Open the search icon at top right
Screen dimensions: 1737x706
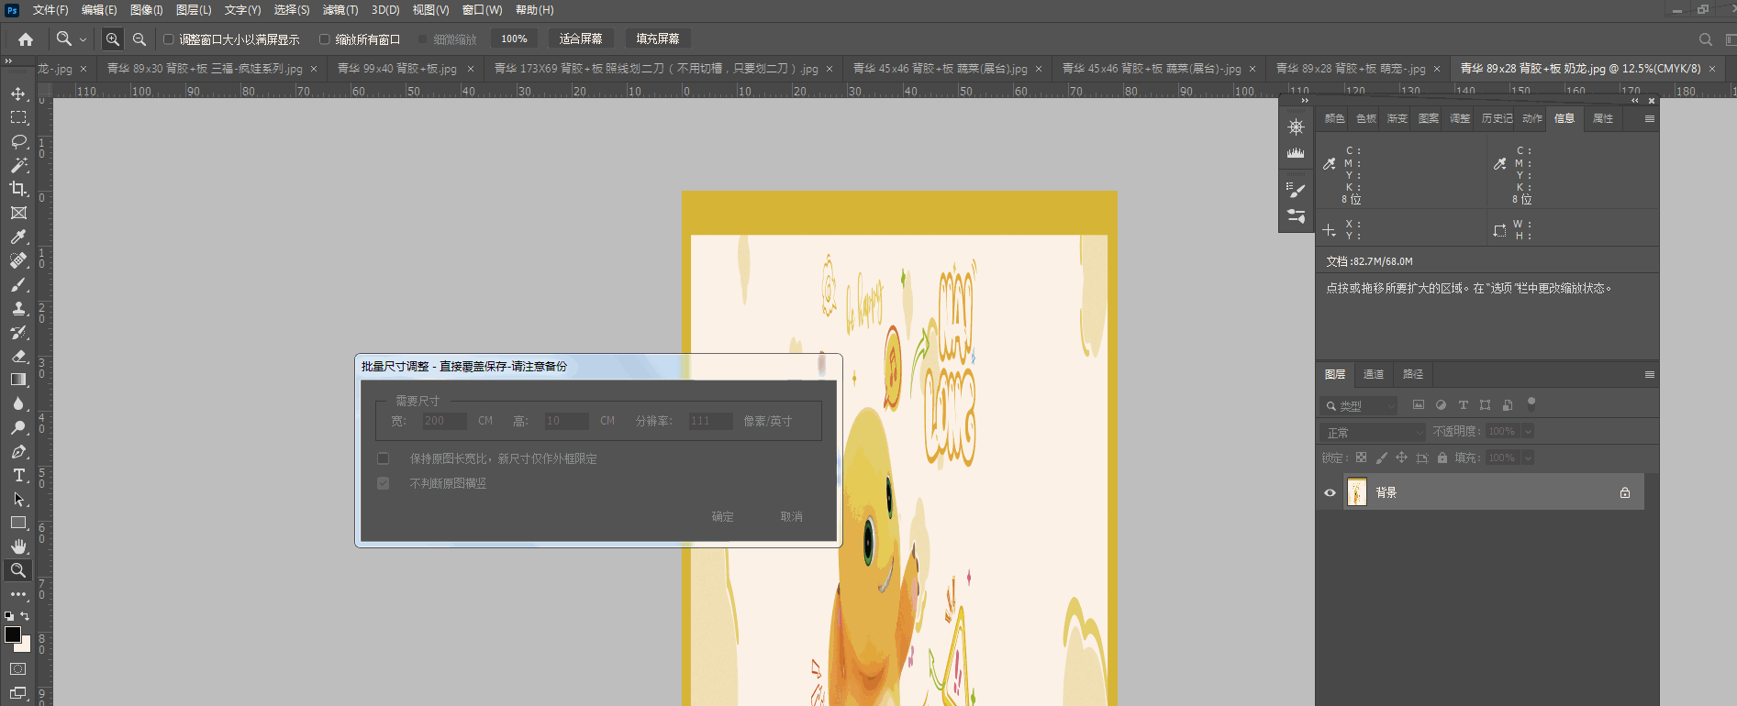coord(1705,39)
